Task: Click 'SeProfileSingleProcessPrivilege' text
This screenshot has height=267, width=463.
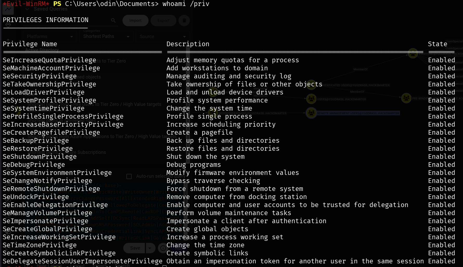Action: coord(63,117)
